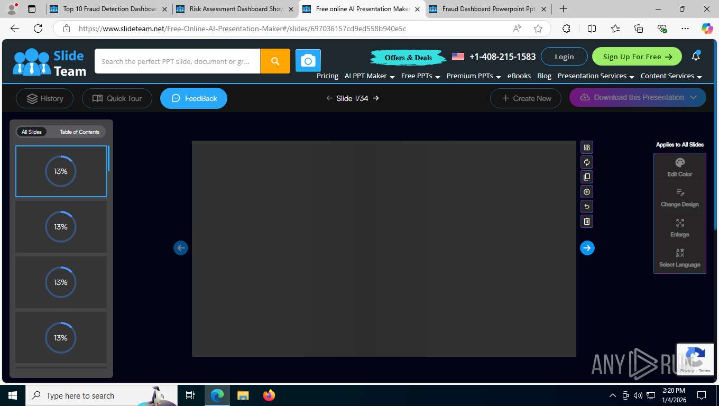The height and width of the screenshot is (406, 719).
Task: Select the fourth slide thumbnail
Action: click(61, 338)
